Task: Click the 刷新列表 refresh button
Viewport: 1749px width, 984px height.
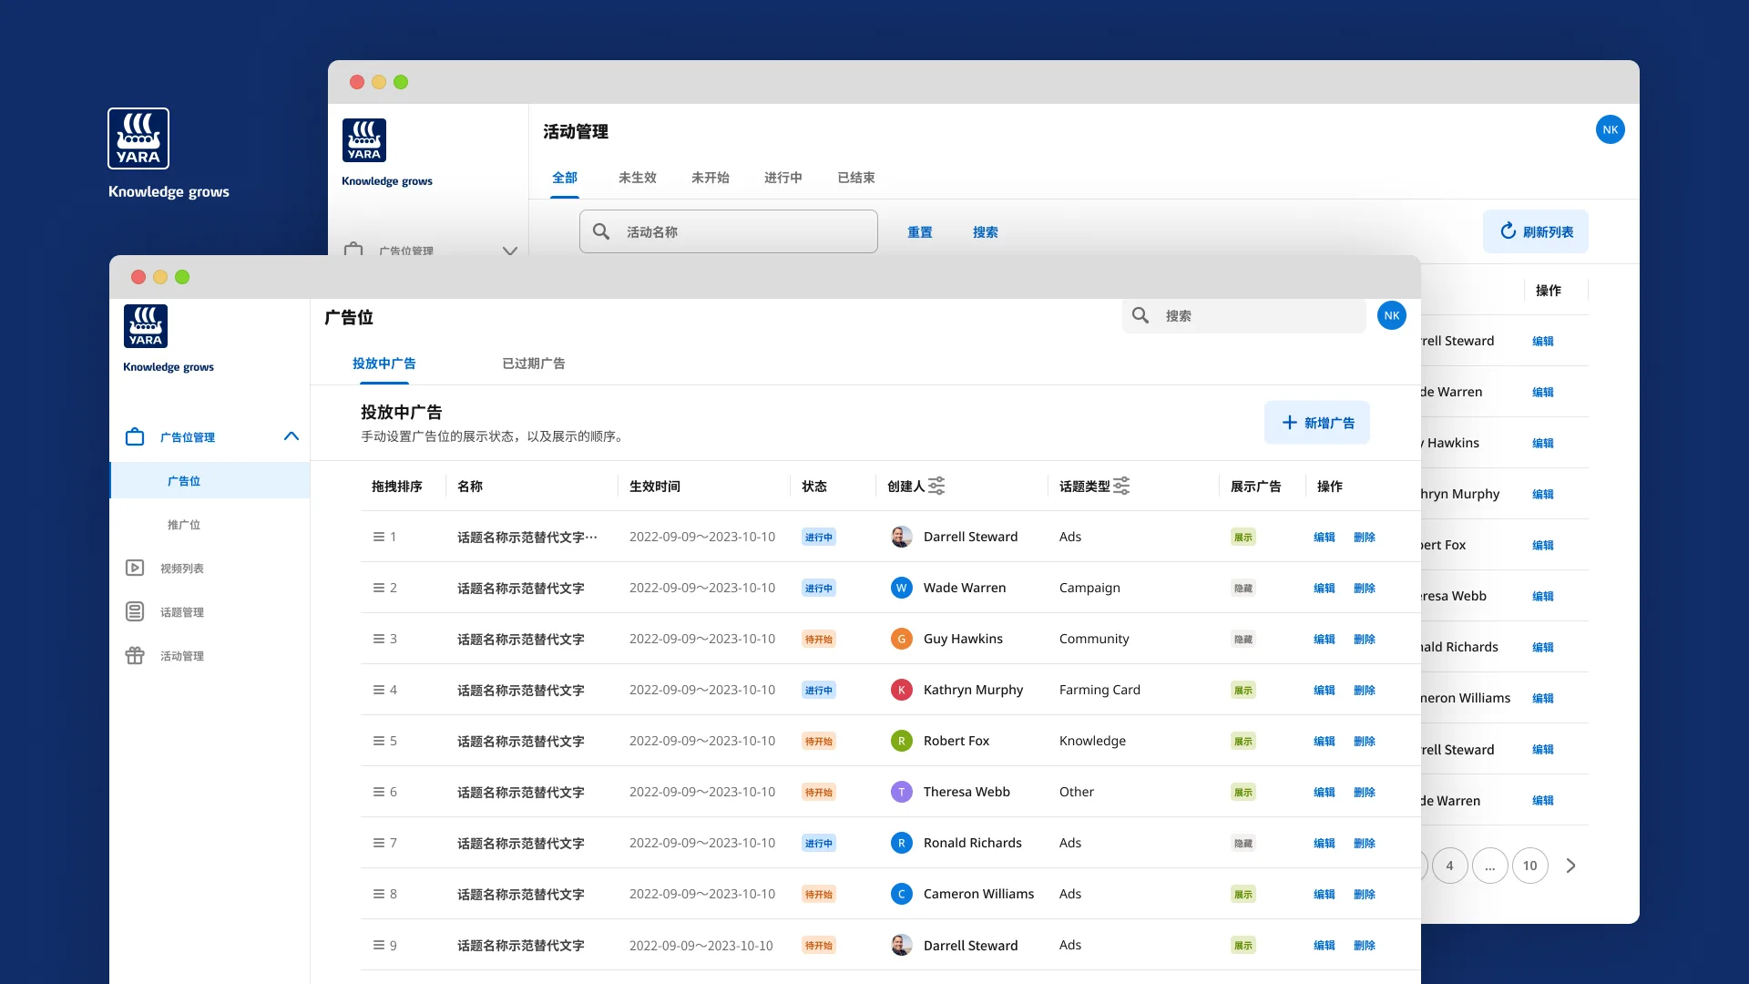Action: [x=1536, y=231]
